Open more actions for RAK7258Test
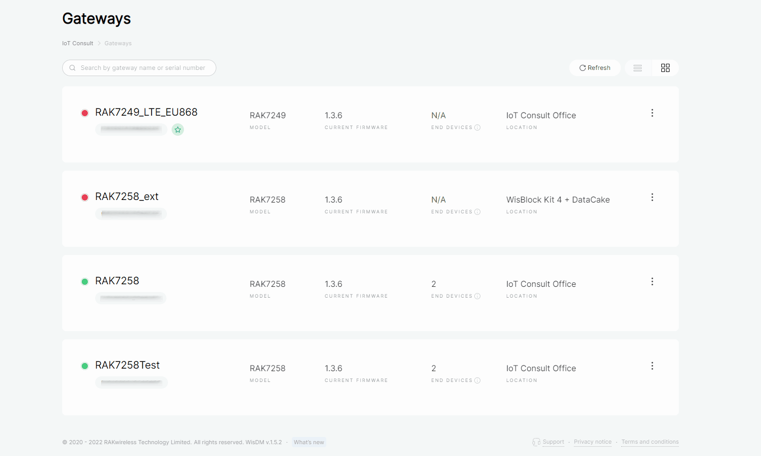This screenshot has width=761, height=456. [652, 366]
